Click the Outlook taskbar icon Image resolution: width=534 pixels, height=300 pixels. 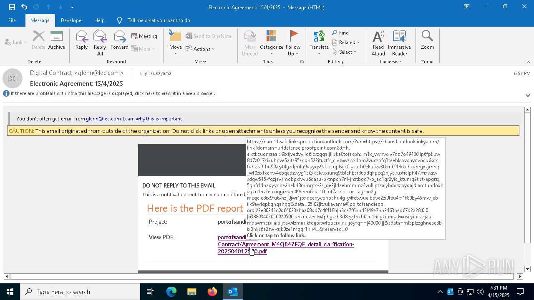coord(232,292)
